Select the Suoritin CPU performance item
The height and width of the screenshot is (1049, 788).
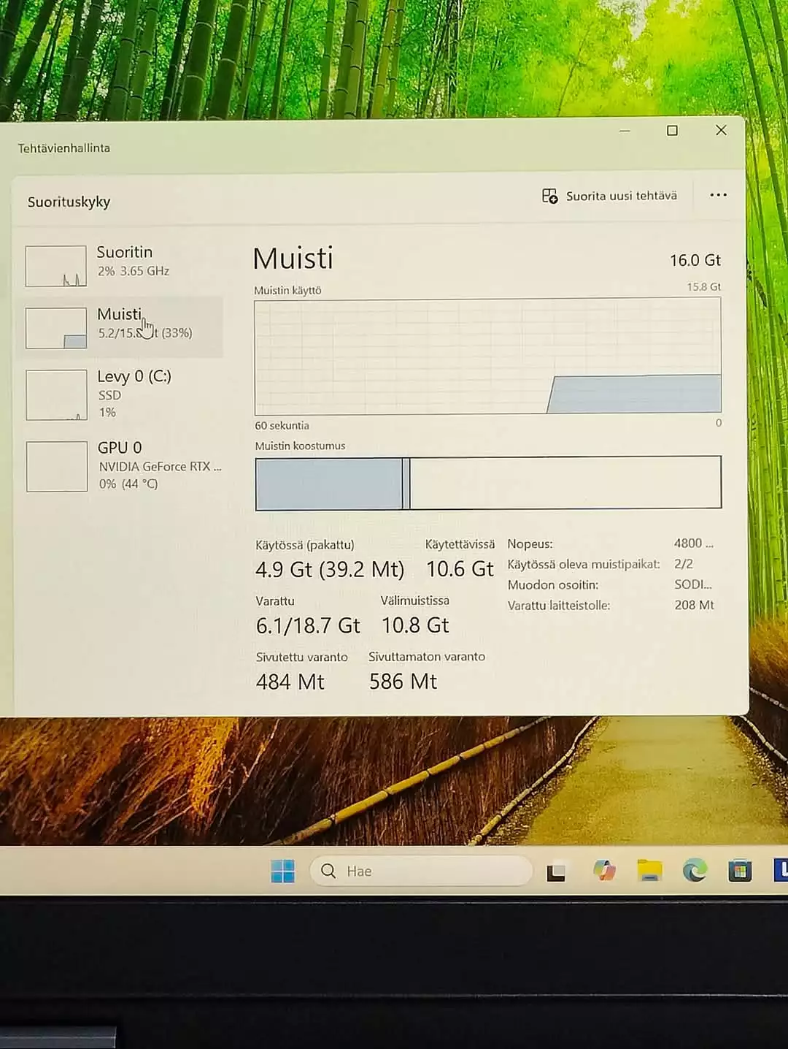pos(119,264)
